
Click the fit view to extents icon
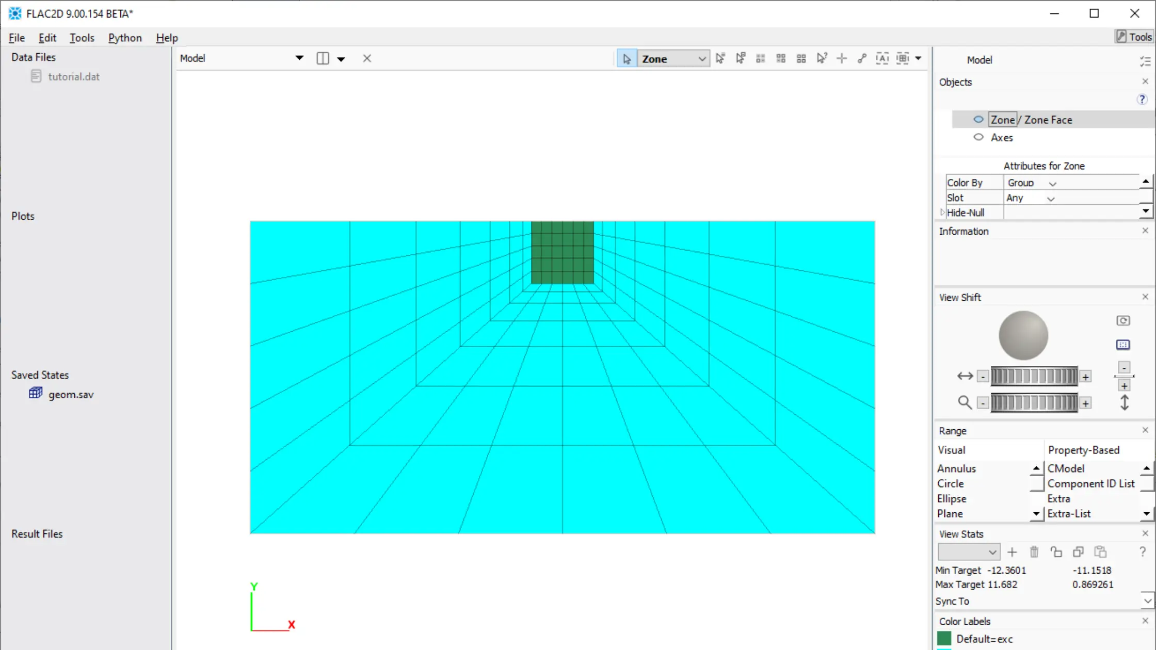[x=1123, y=345]
